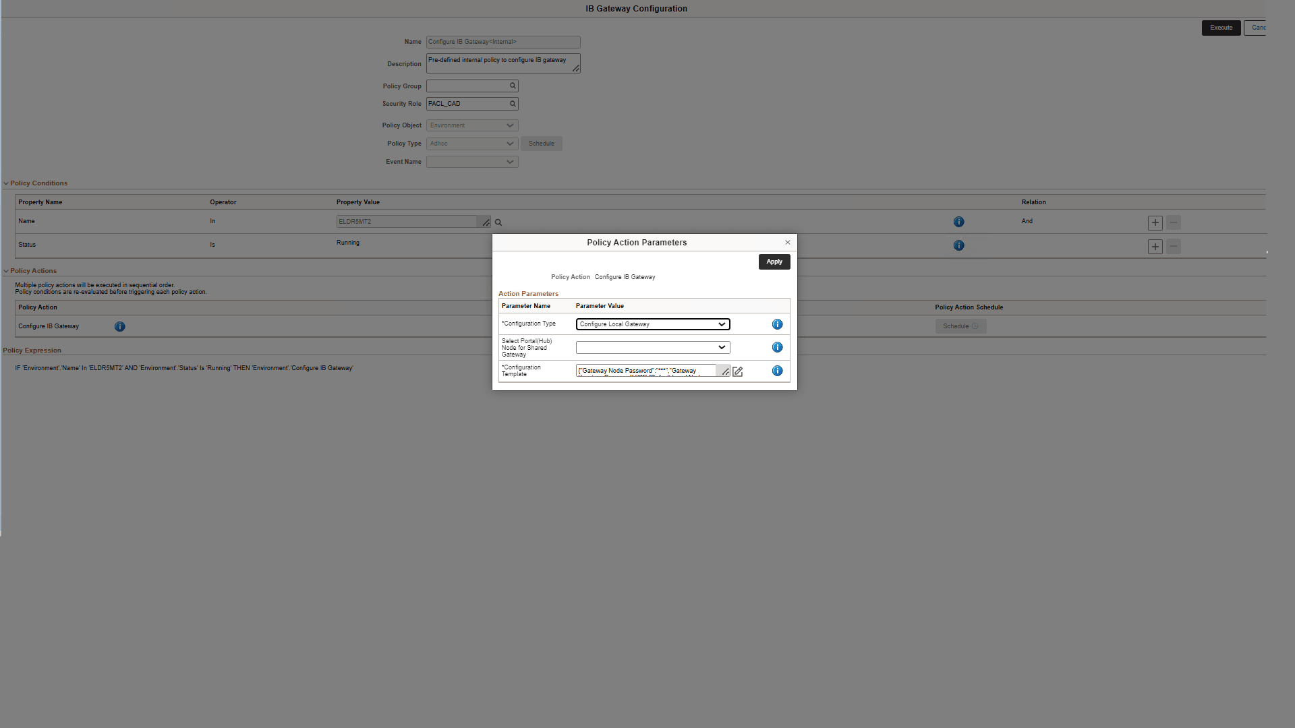
Task: Click Execute button
Action: [1220, 28]
